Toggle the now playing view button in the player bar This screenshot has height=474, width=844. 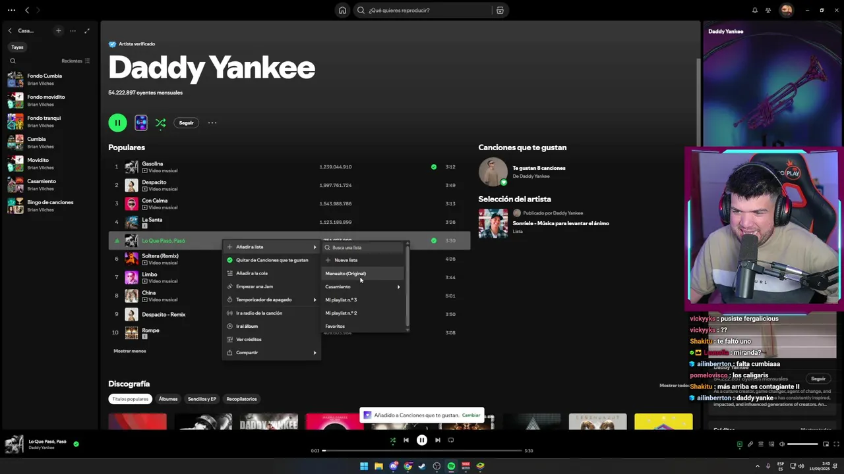coord(739,444)
